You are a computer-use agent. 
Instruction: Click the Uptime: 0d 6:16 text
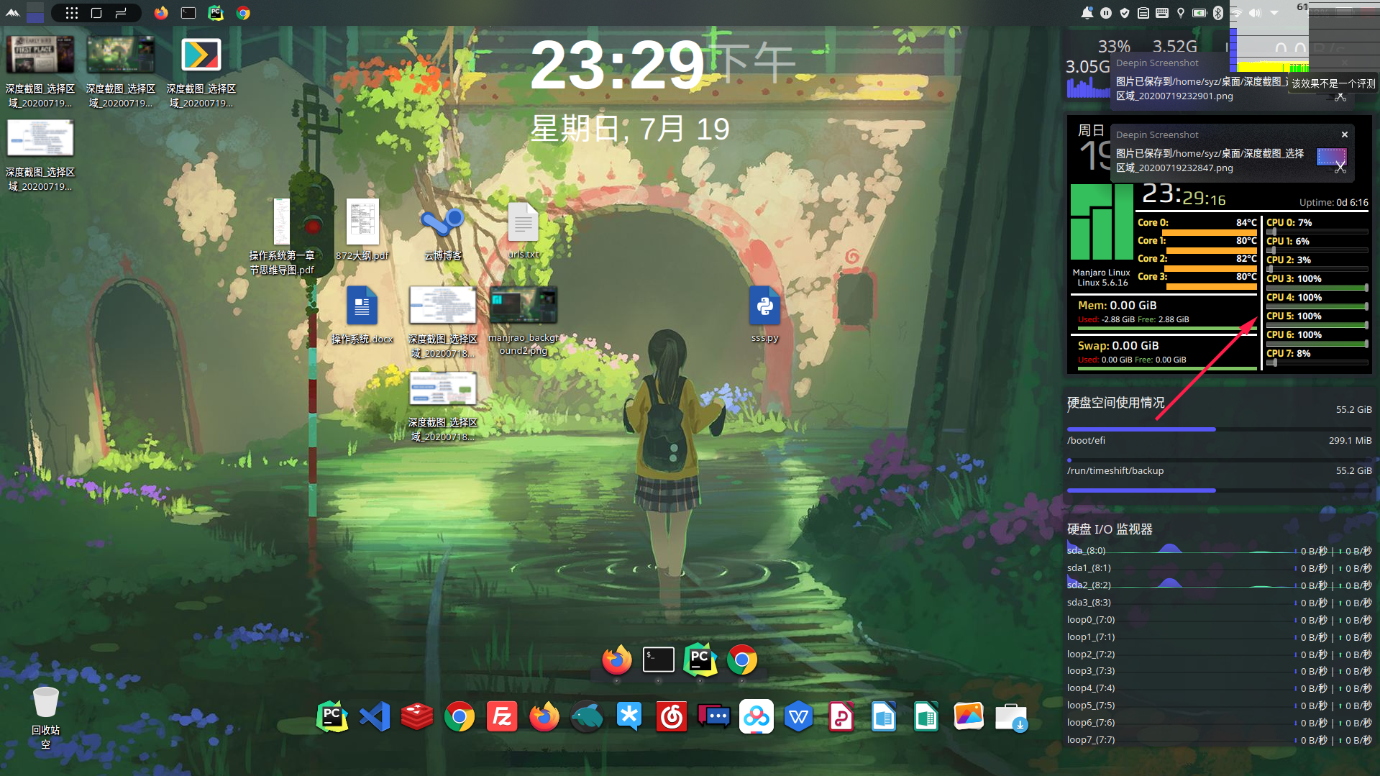point(1333,203)
